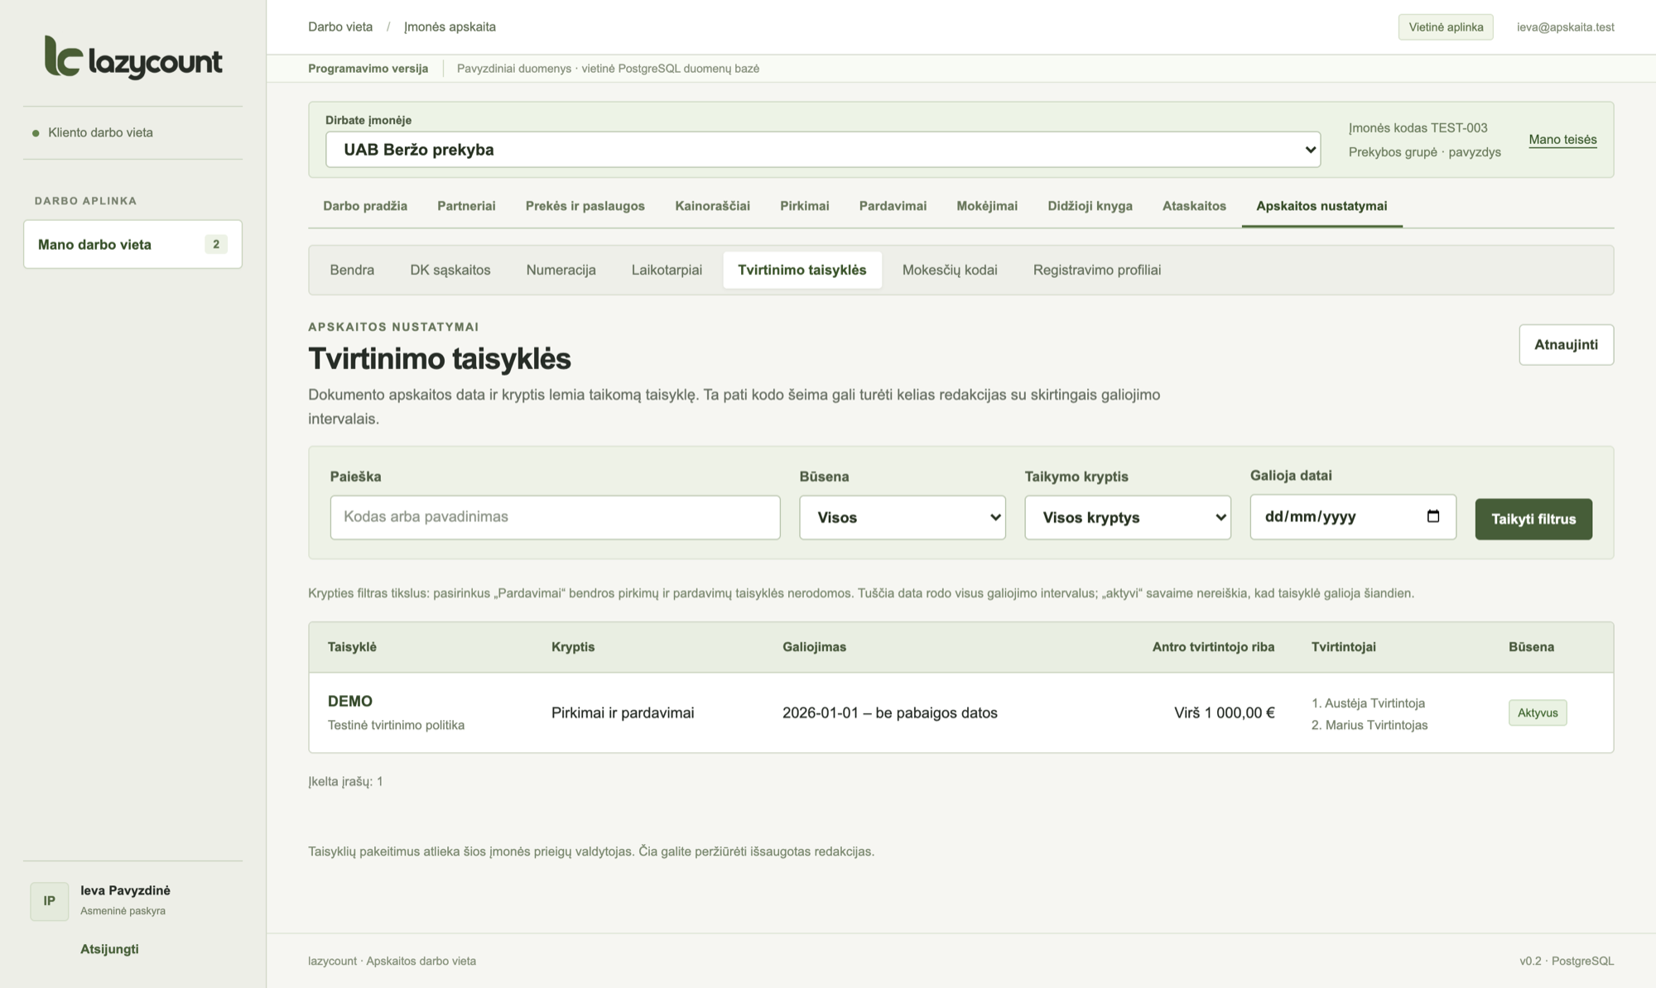
Task: Focus the Kodas arba pavadinimas search field
Action: (x=555, y=517)
